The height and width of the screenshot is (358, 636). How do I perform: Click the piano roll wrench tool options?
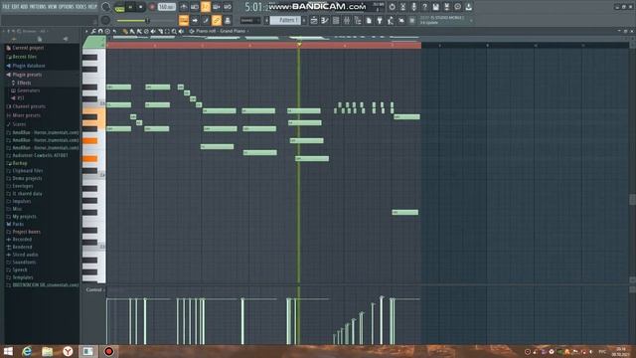(x=93, y=31)
